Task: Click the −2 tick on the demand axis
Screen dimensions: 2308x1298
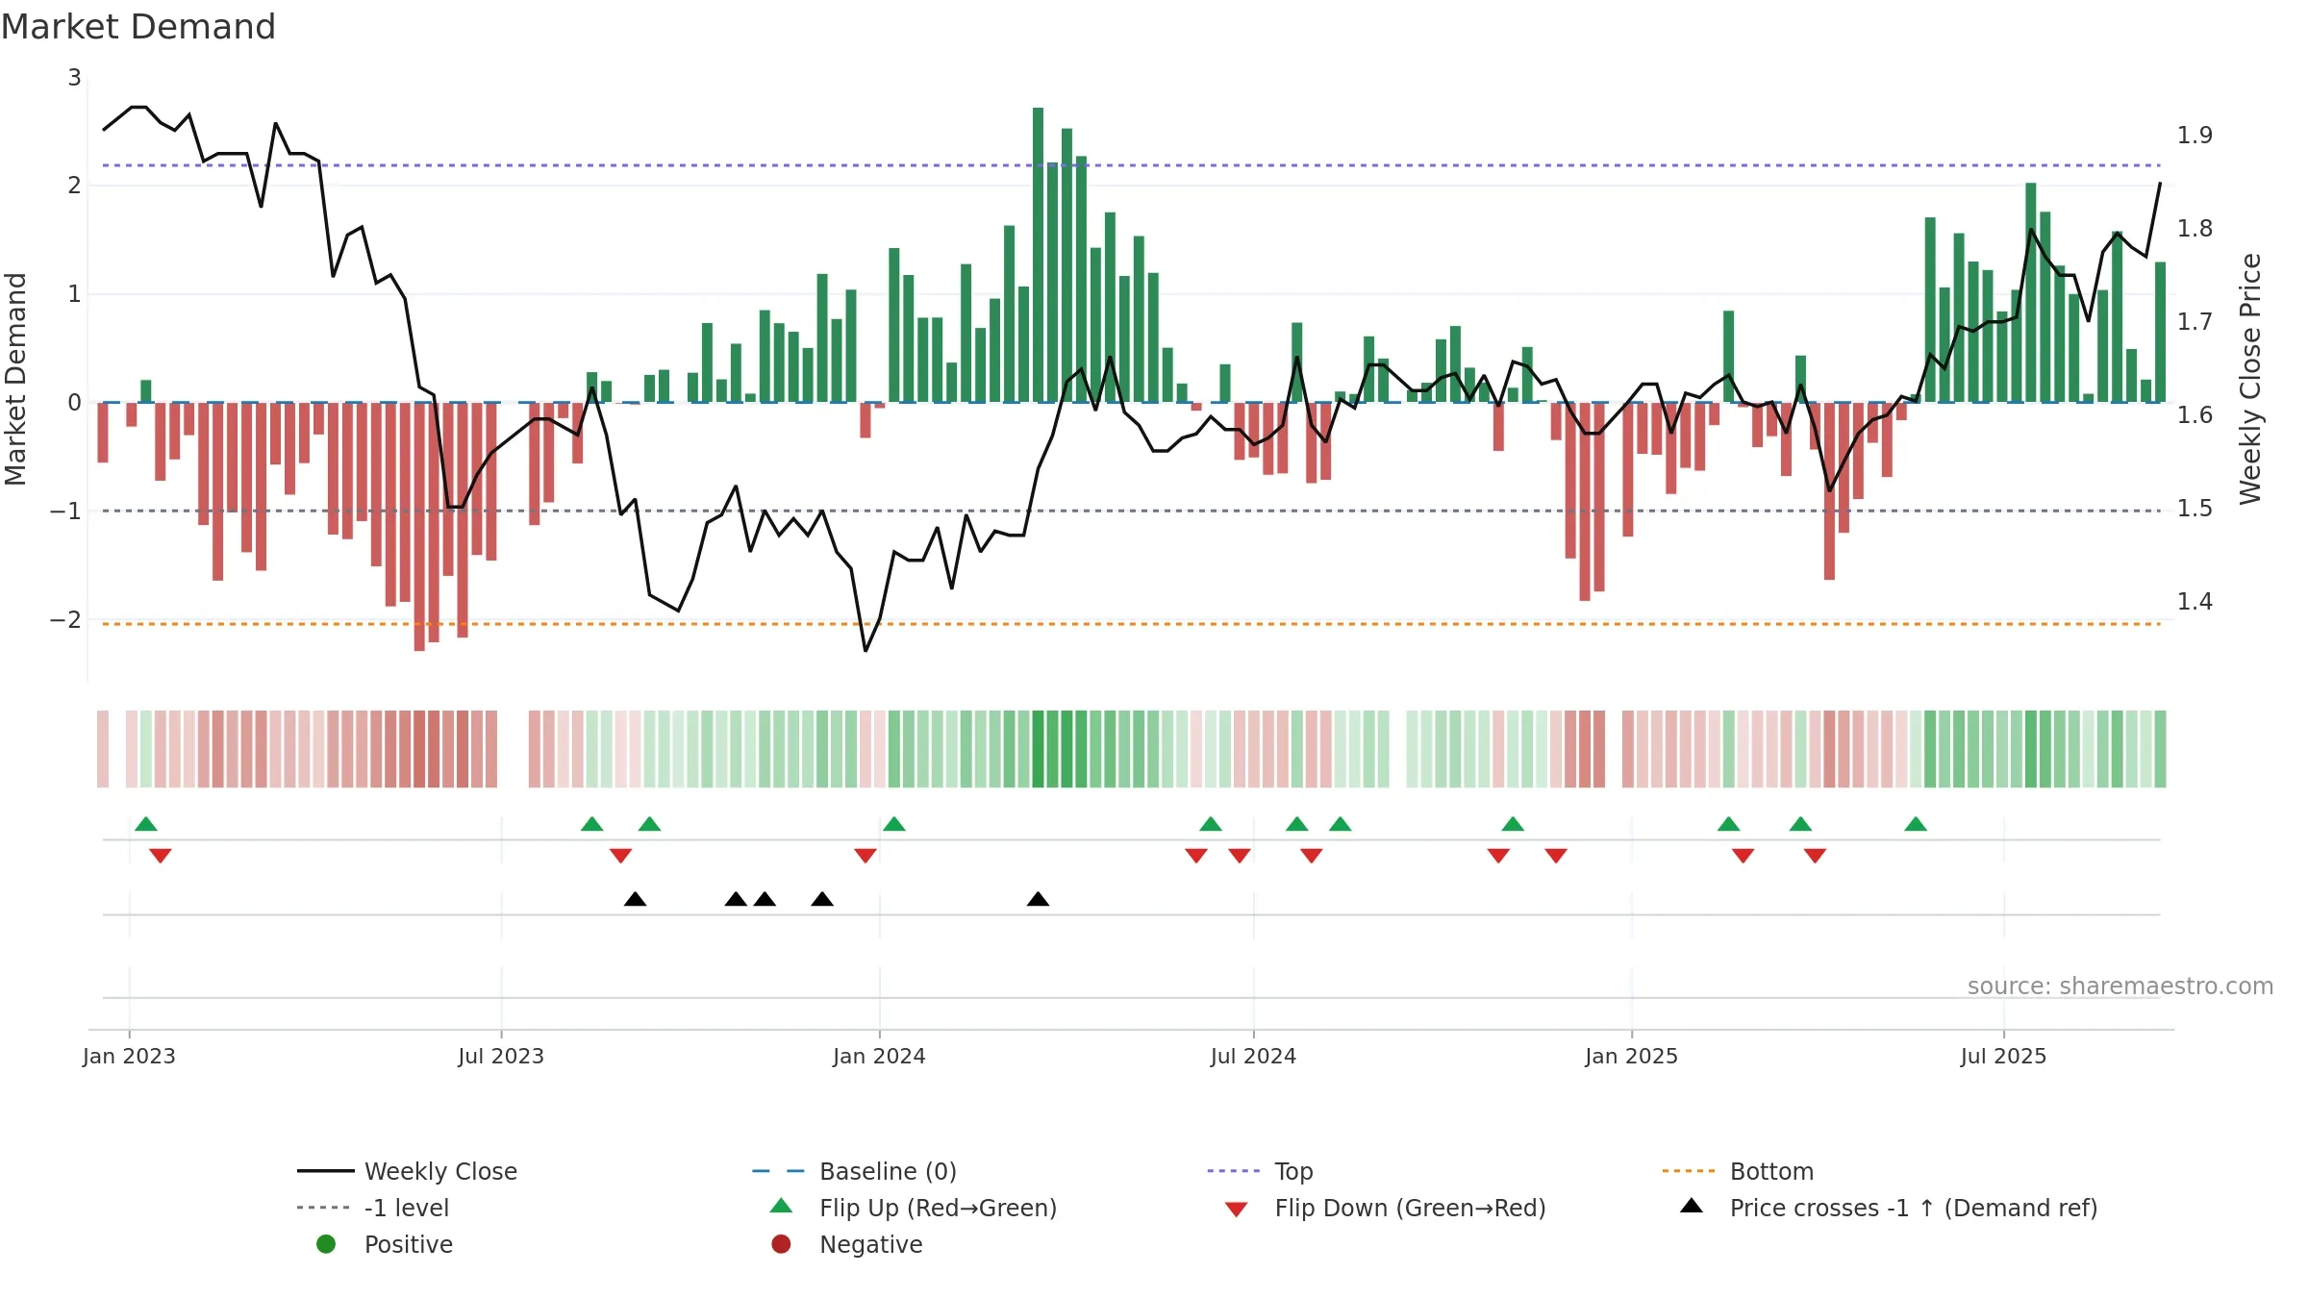Action: click(65, 620)
